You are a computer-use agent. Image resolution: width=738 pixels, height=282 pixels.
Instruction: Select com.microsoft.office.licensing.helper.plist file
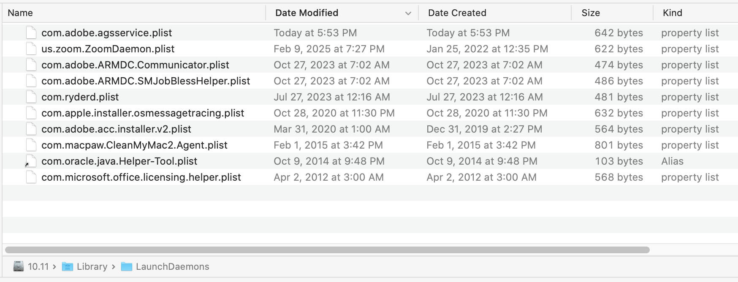[141, 177]
